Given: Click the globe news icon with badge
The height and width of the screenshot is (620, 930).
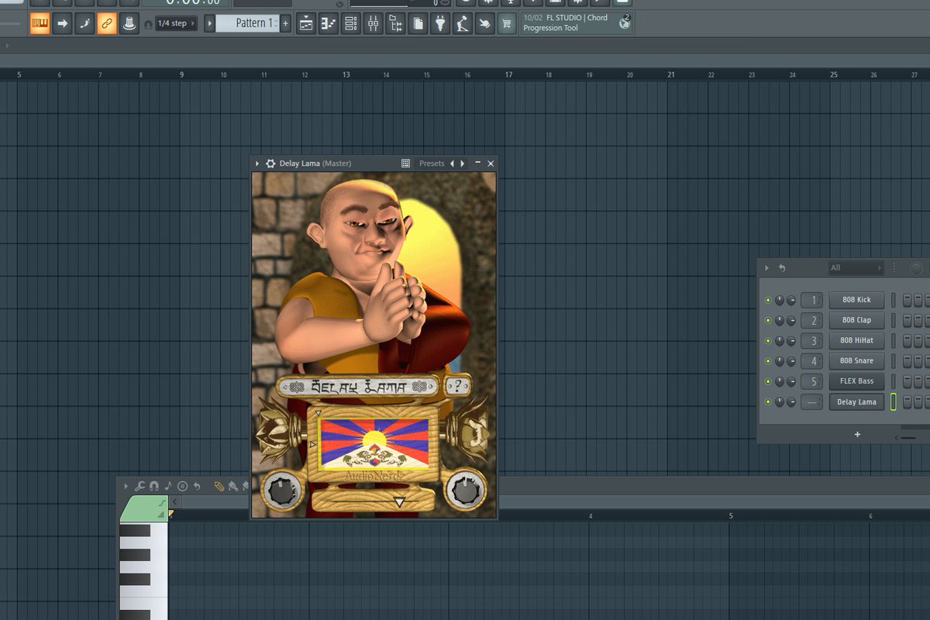Looking at the screenshot, I should [625, 22].
